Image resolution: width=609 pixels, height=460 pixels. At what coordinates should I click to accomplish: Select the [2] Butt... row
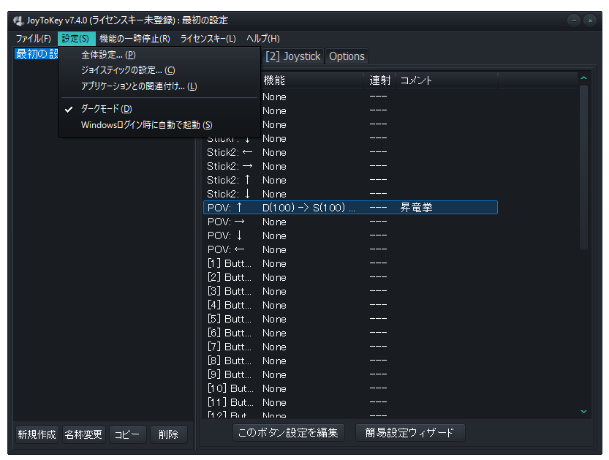pyautogui.click(x=350, y=277)
